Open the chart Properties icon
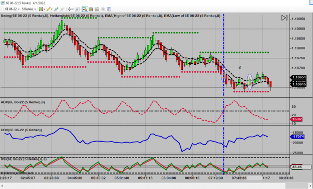313x189 pixels. point(109,9)
